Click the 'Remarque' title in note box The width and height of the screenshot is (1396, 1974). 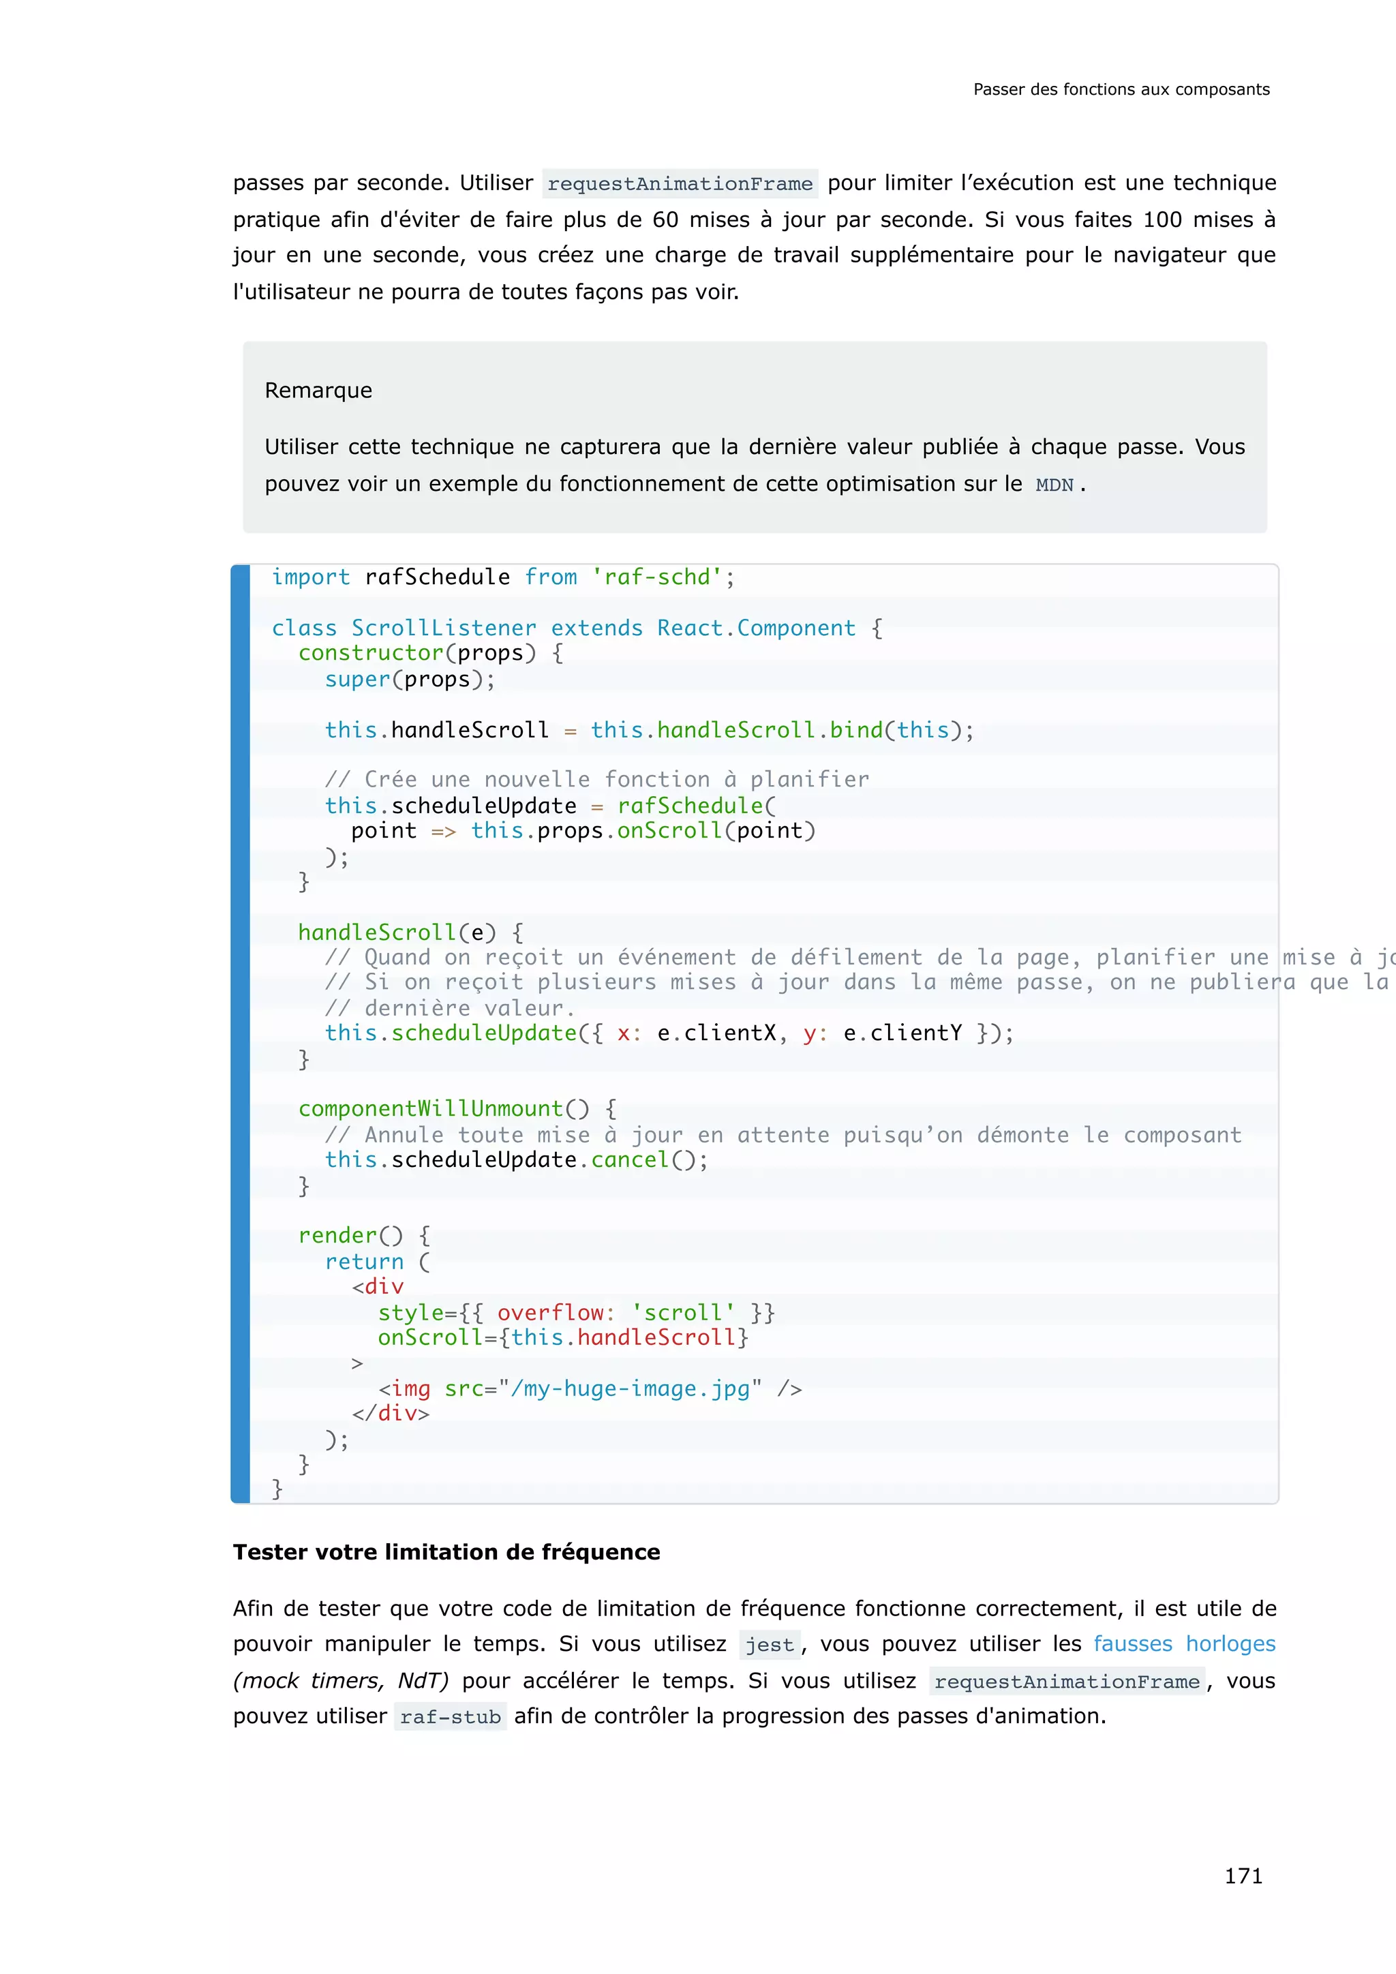pos(318,391)
